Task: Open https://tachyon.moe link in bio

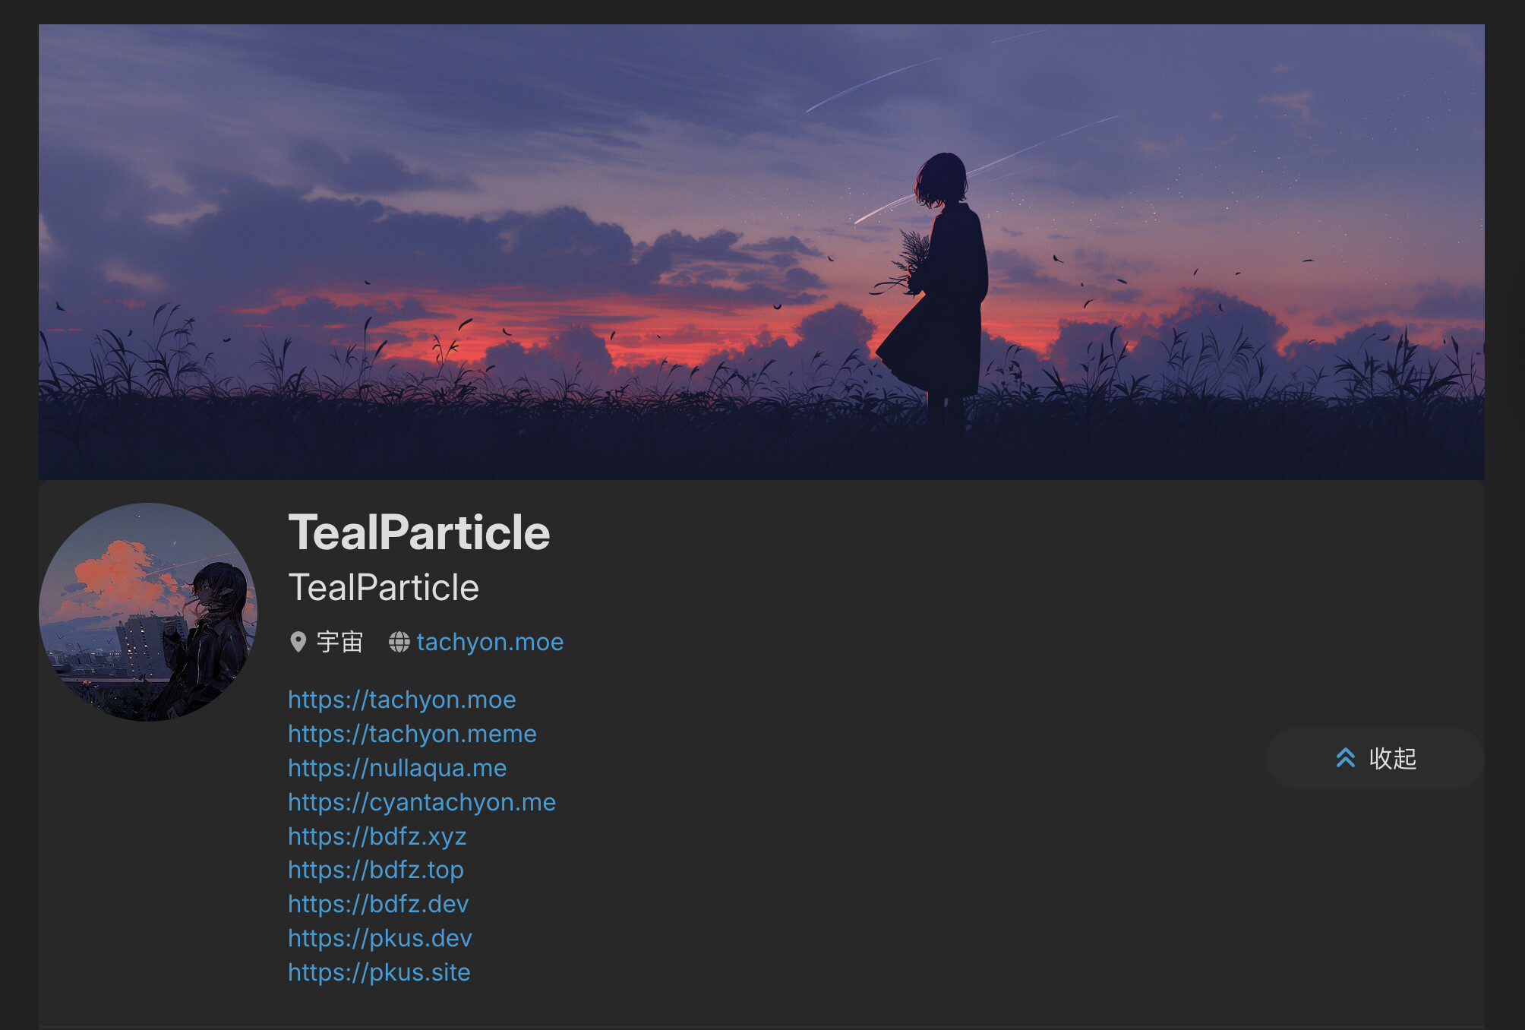Action: [402, 699]
